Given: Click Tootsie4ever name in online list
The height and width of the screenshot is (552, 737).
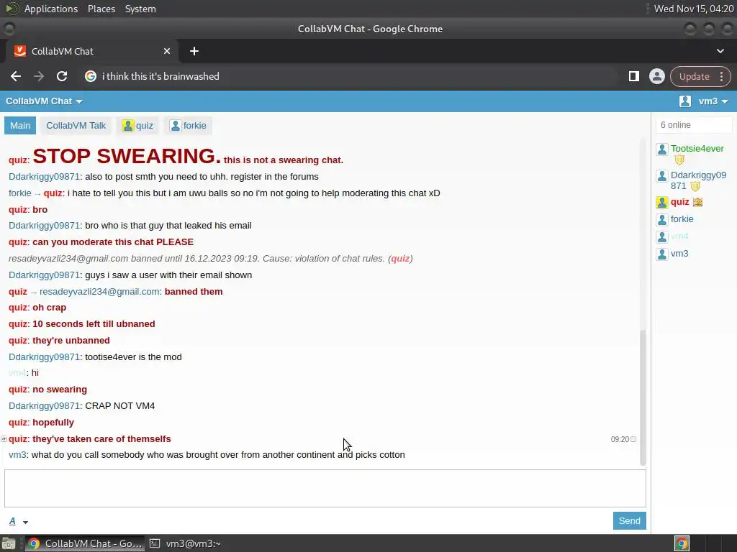Looking at the screenshot, I should coord(697,149).
